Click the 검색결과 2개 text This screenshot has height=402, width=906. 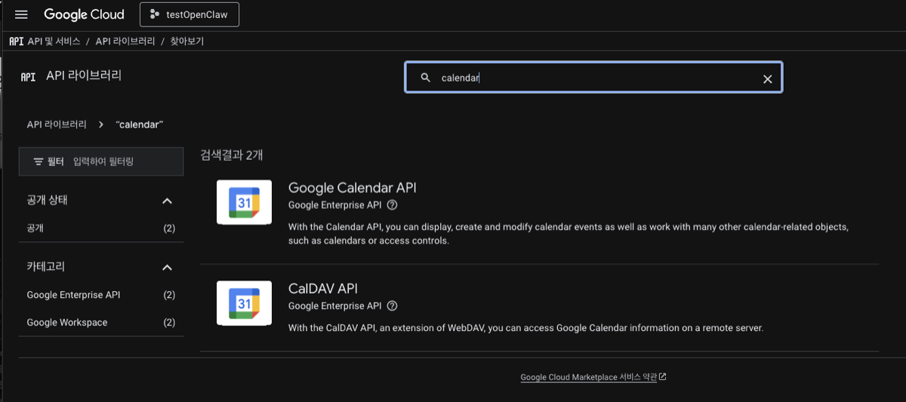232,155
